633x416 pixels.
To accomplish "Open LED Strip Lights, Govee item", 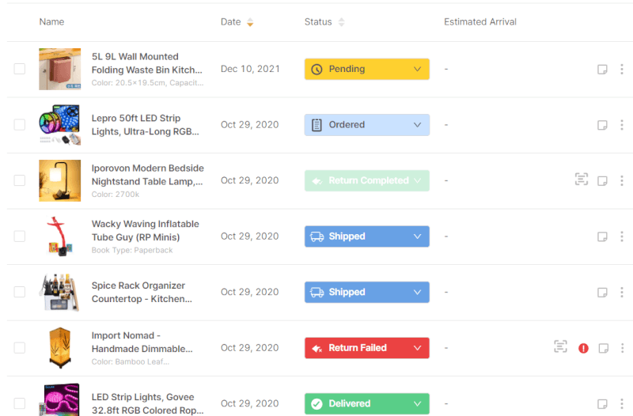I will 147,403.
